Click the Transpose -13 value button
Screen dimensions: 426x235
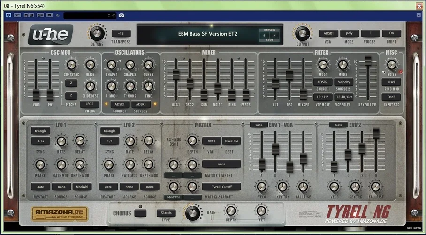[x=121, y=33]
